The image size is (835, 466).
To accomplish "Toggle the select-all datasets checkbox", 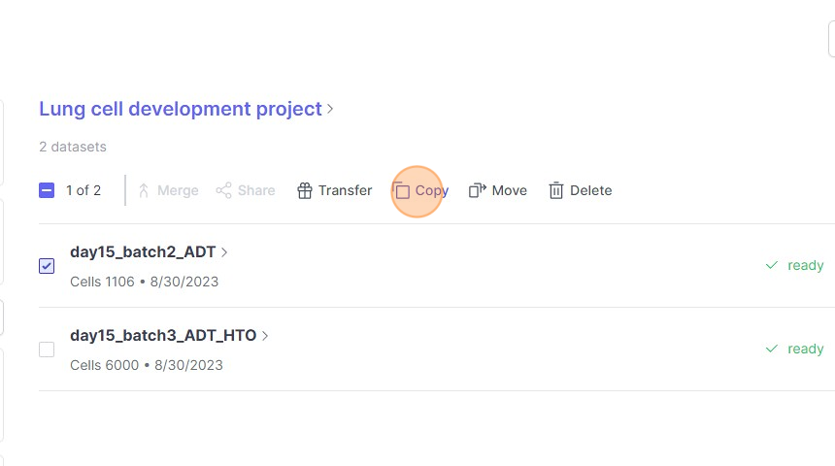I will [47, 190].
